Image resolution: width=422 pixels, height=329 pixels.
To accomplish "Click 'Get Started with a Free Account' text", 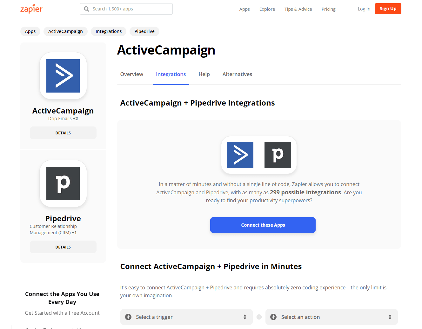I will (x=62, y=313).
